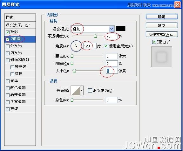The width and height of the screenshot is (183, 151).
Task: Enable the 外发光 checkbox
Action: click(x=8, y=46)
